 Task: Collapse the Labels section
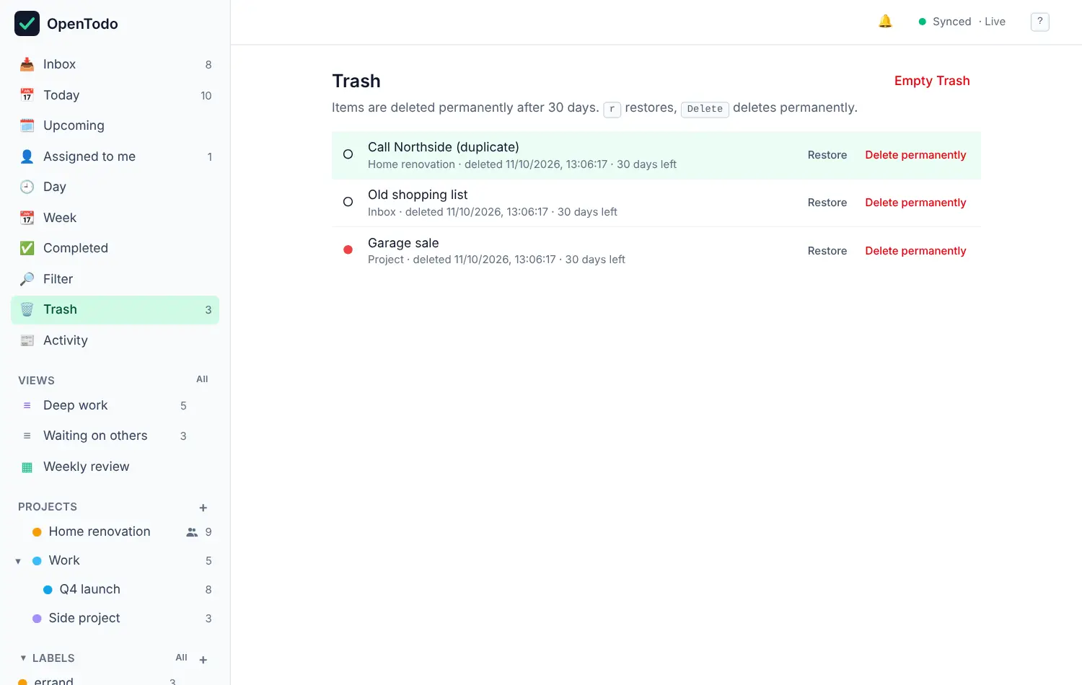point(23,658)
